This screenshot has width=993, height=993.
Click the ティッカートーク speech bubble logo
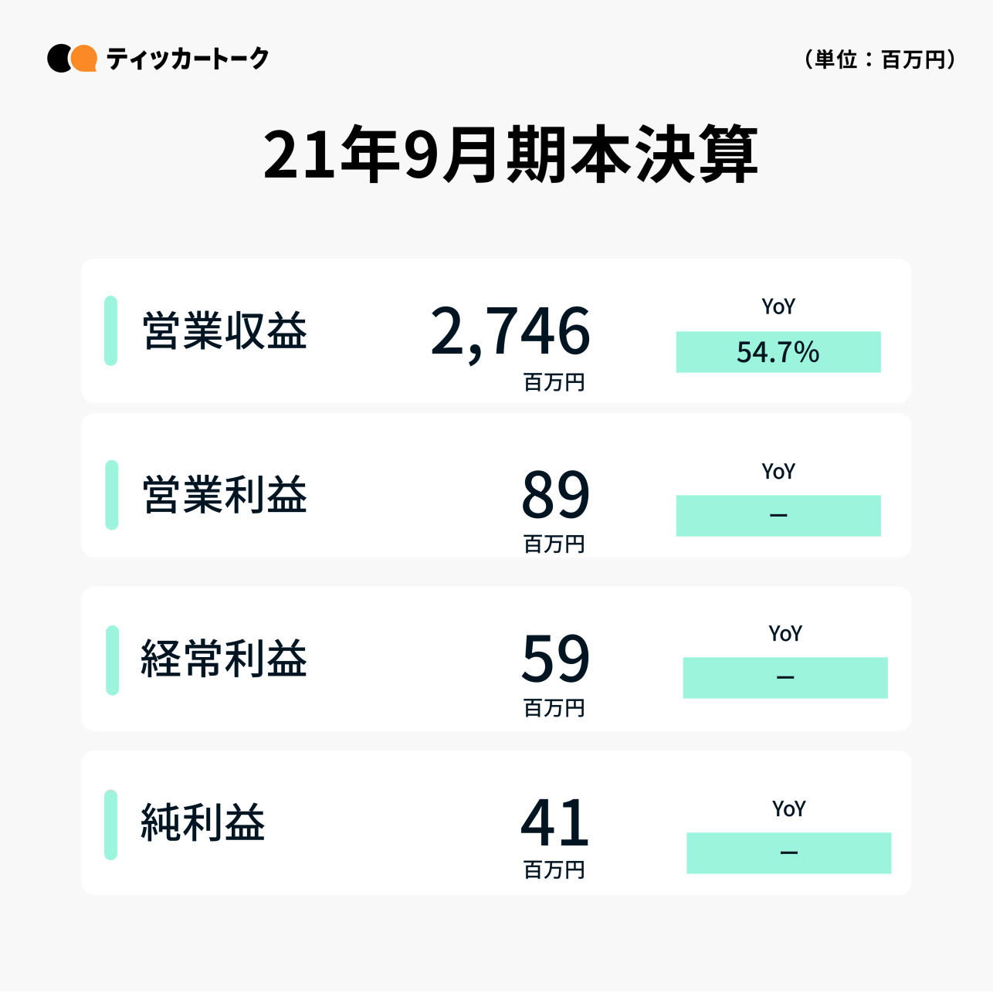coord(72,59)
